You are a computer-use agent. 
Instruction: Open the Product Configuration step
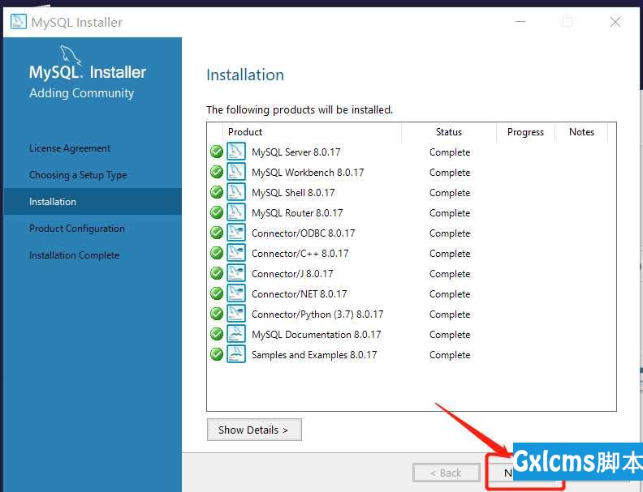coord(76,229)
